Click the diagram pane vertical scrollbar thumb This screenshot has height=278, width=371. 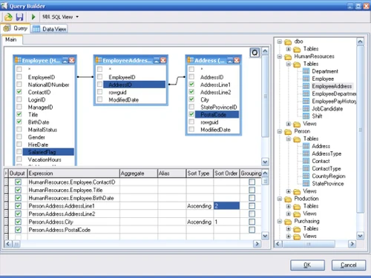[x=265, y=96]
